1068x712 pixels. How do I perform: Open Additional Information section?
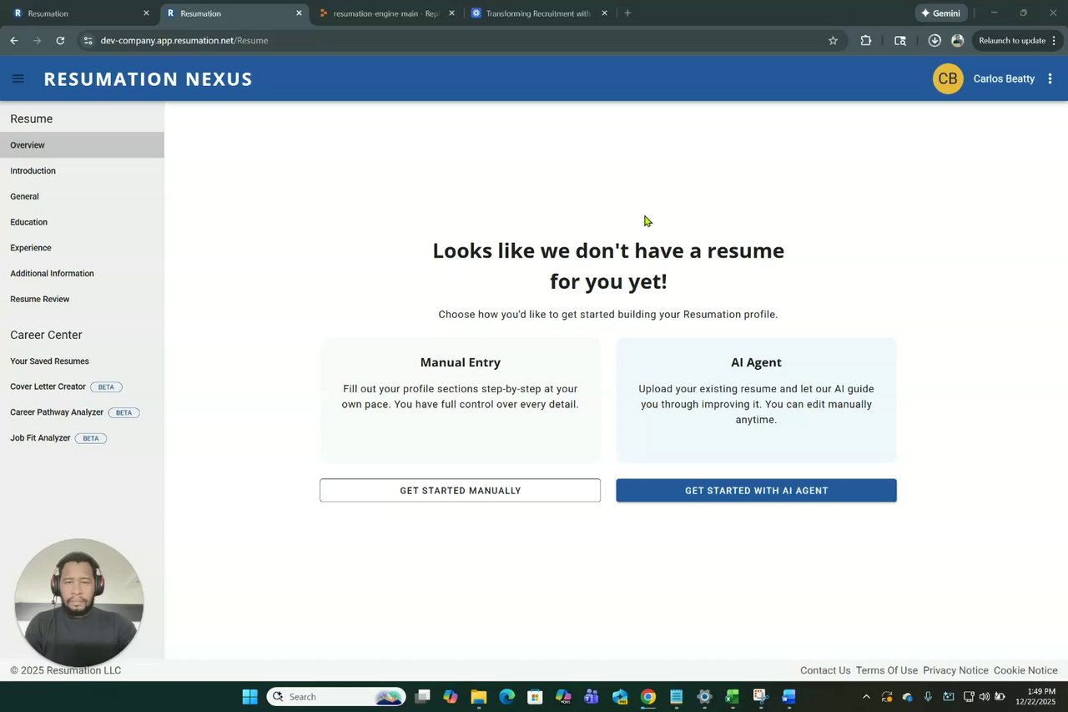coord(82,274)
